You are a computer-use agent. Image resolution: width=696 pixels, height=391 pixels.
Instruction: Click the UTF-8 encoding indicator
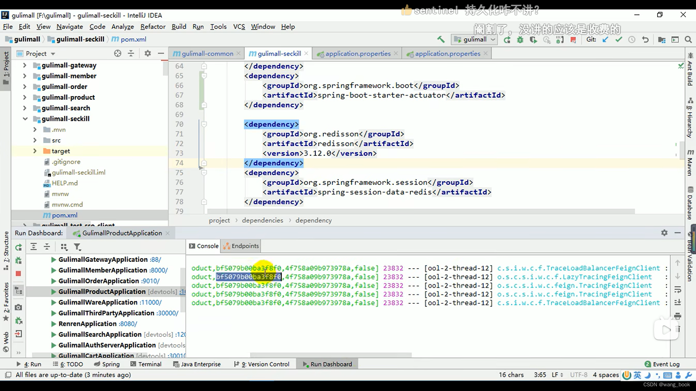[579, 375]
